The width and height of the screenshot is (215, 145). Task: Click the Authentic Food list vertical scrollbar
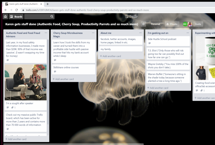(48, 82)
